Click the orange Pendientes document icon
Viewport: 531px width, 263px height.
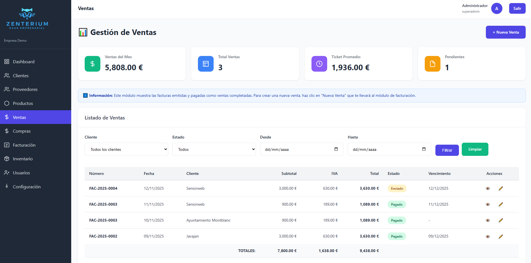point(432,64)
